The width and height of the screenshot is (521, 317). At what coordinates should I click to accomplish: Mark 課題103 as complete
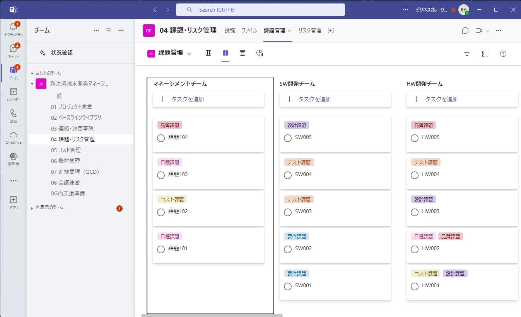[x=161, y=175]
